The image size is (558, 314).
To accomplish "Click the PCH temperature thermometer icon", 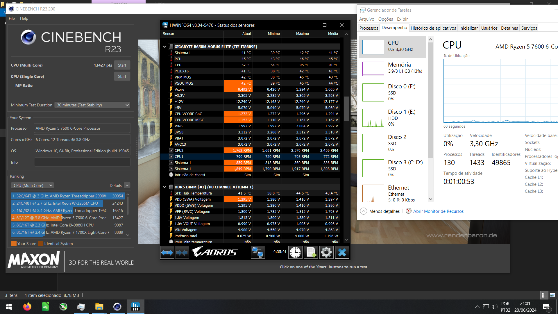I will pyautogui.click(x=171, y=59).
